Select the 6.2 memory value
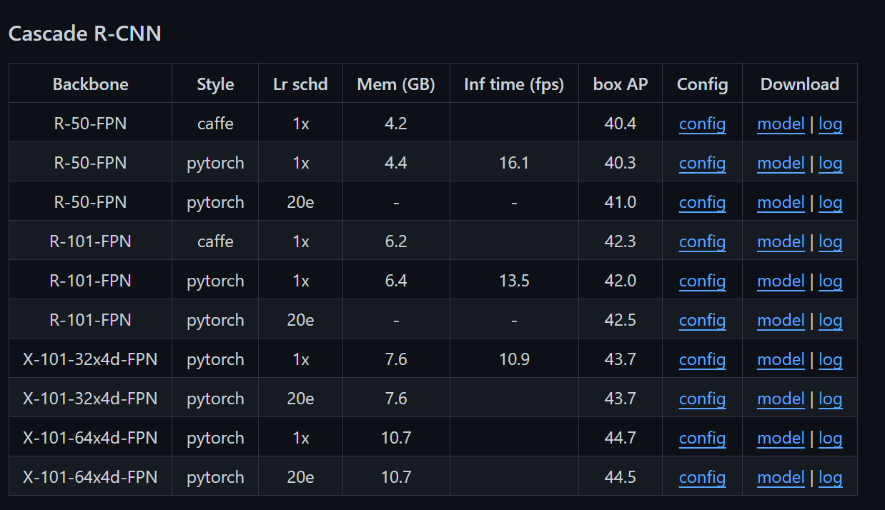Screen dimensions: 885x510 pos(396,241)
